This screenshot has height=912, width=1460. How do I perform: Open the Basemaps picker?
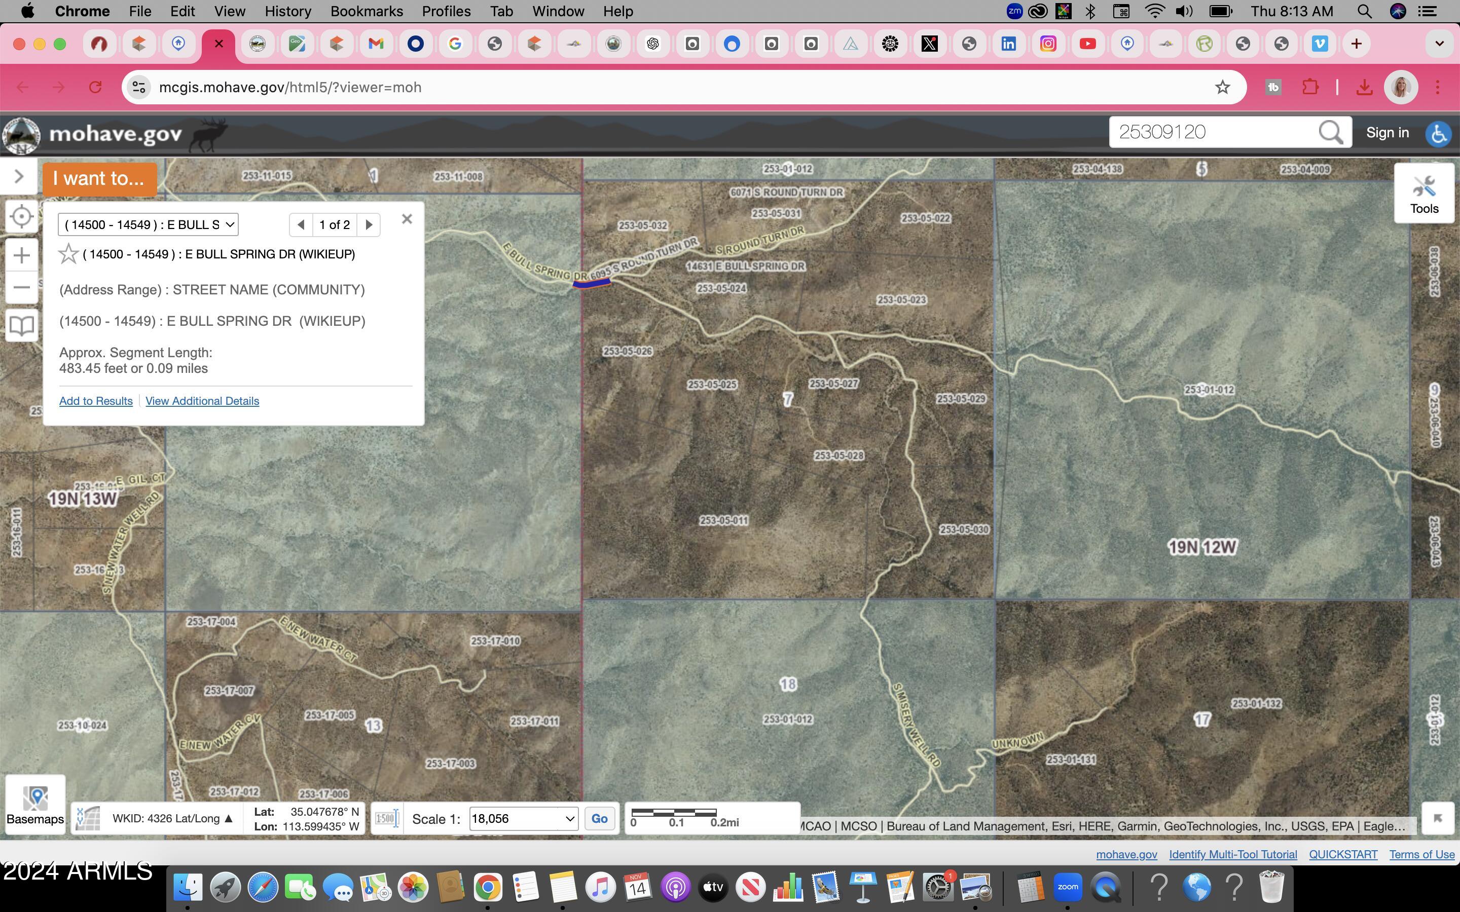tap(35, 802)
